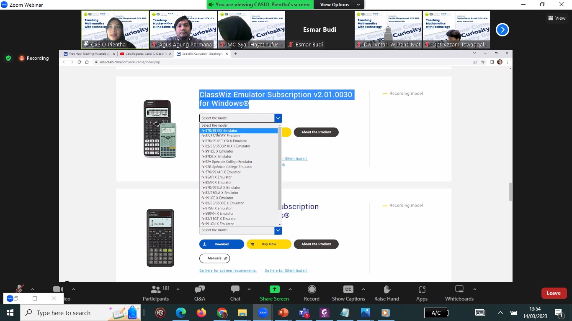Choose fx-580VN X Emulator from list
Image resolution: width=572 pixels, height=321 pixels.
pos(239,214)
